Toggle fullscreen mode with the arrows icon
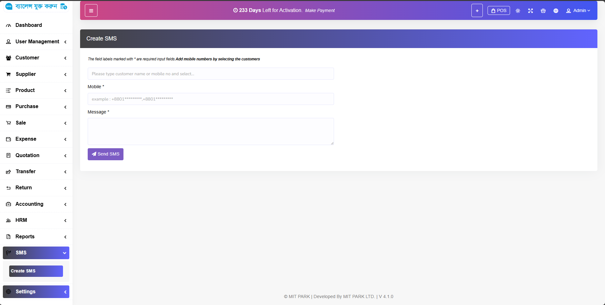 [x=530, y=11]
